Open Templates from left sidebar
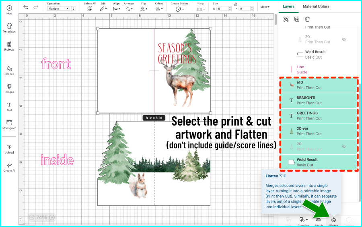Viewport: 362px width, 227px height. click(9, 28)
